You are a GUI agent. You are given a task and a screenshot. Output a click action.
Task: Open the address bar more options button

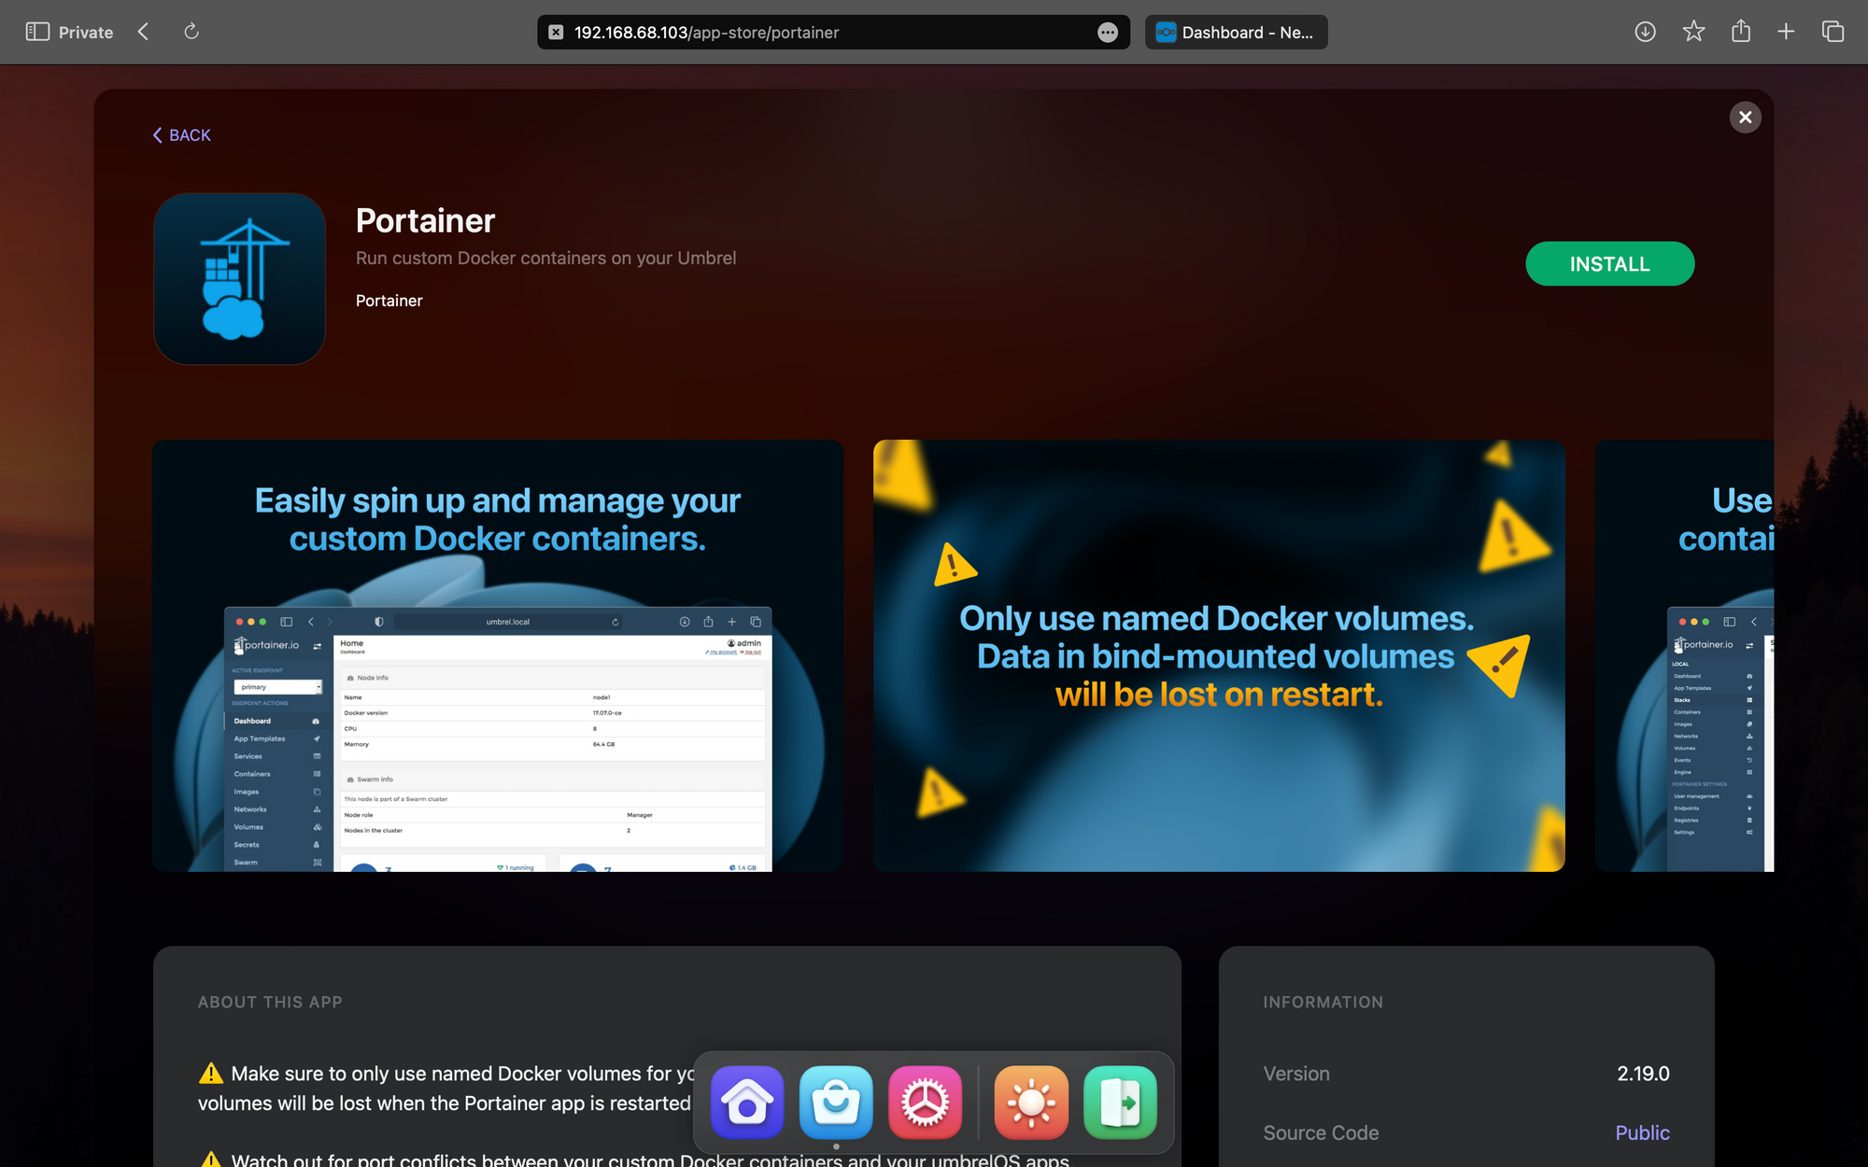(x=1108, y=33)
